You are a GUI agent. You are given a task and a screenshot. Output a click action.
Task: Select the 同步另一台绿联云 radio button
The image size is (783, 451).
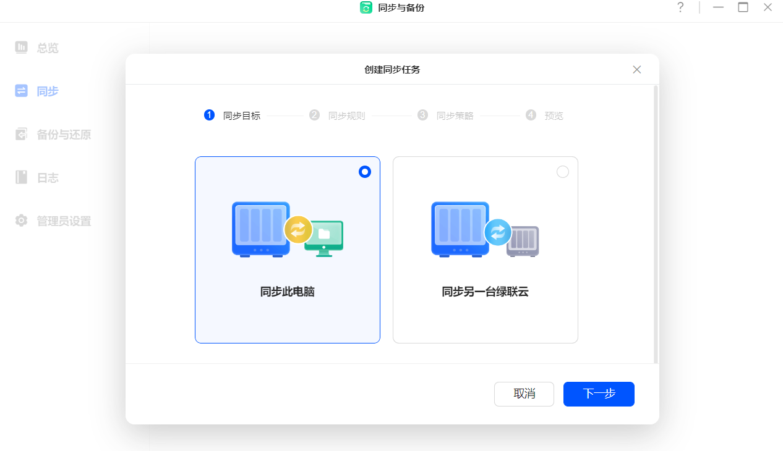[563, 172]
